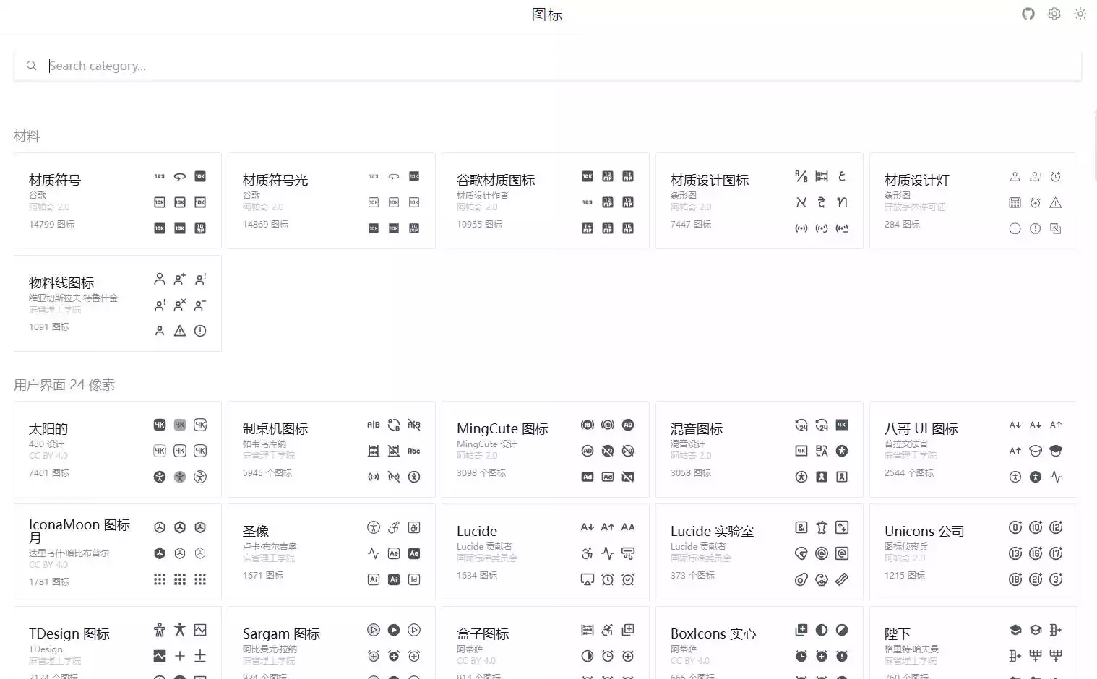Open the 材质设计图标 collection
Viewport: 1097px width, 679px height.
760,201
